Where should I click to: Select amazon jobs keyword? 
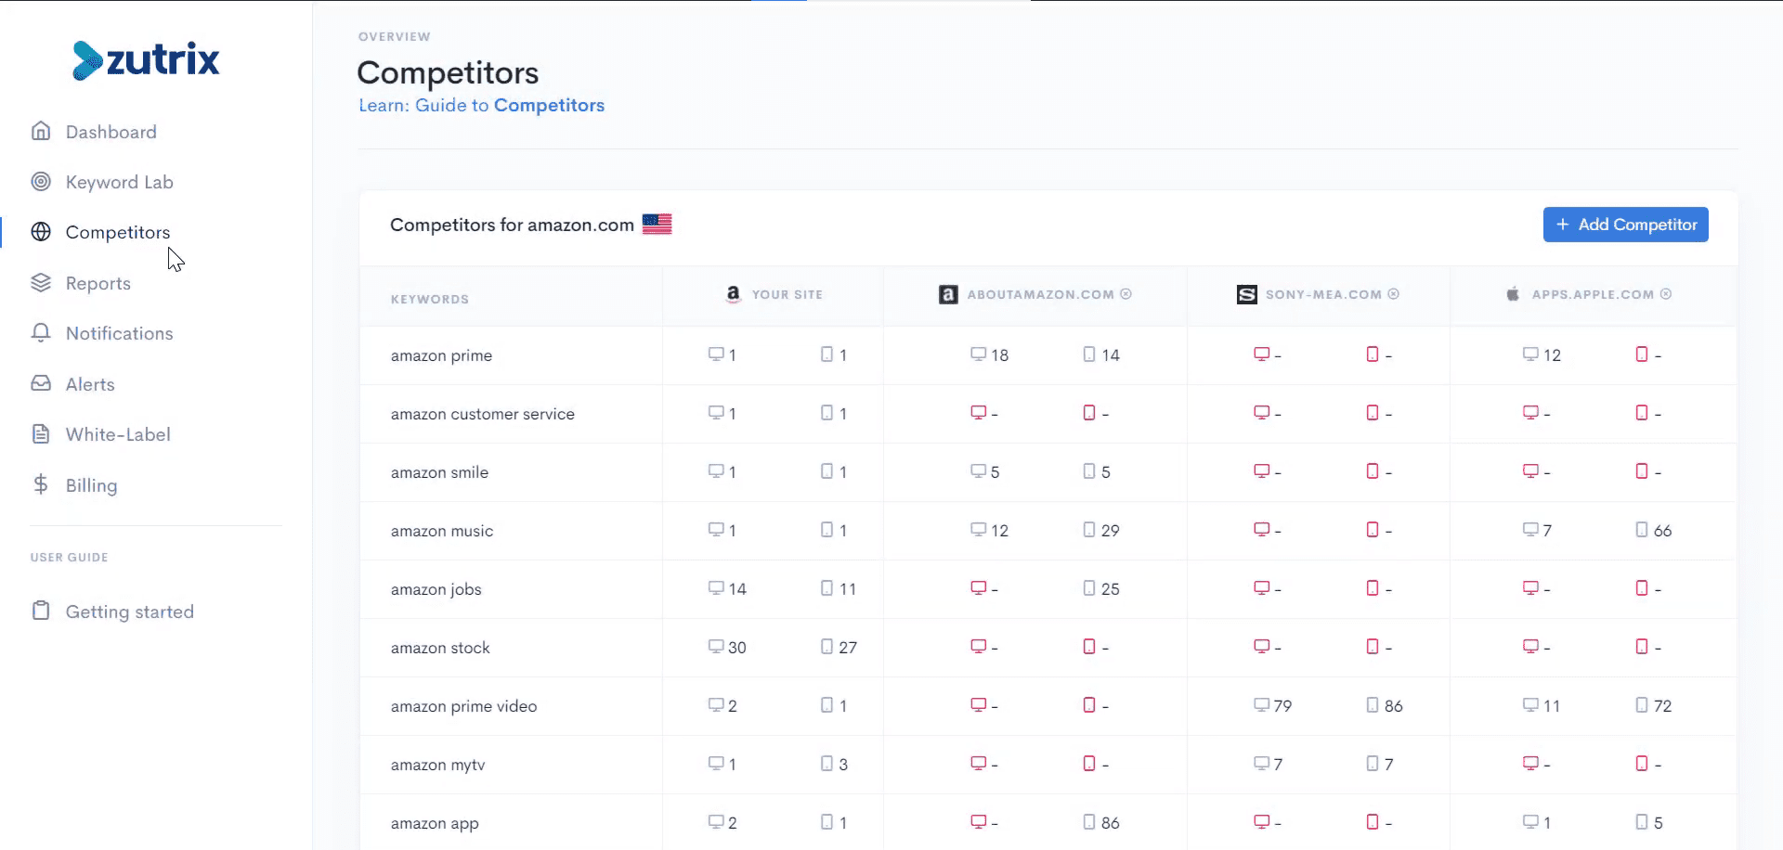pos(436,589)
